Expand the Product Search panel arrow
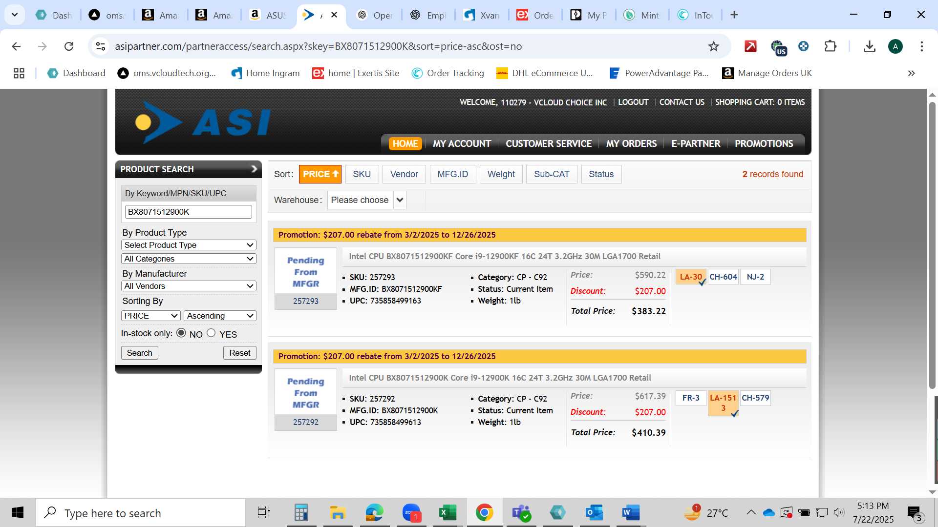 tap(254, 169)
